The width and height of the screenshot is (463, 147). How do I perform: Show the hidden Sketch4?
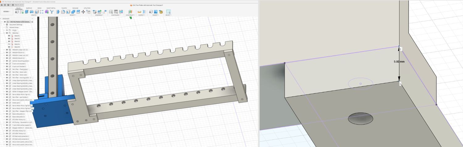click(9, 44)
